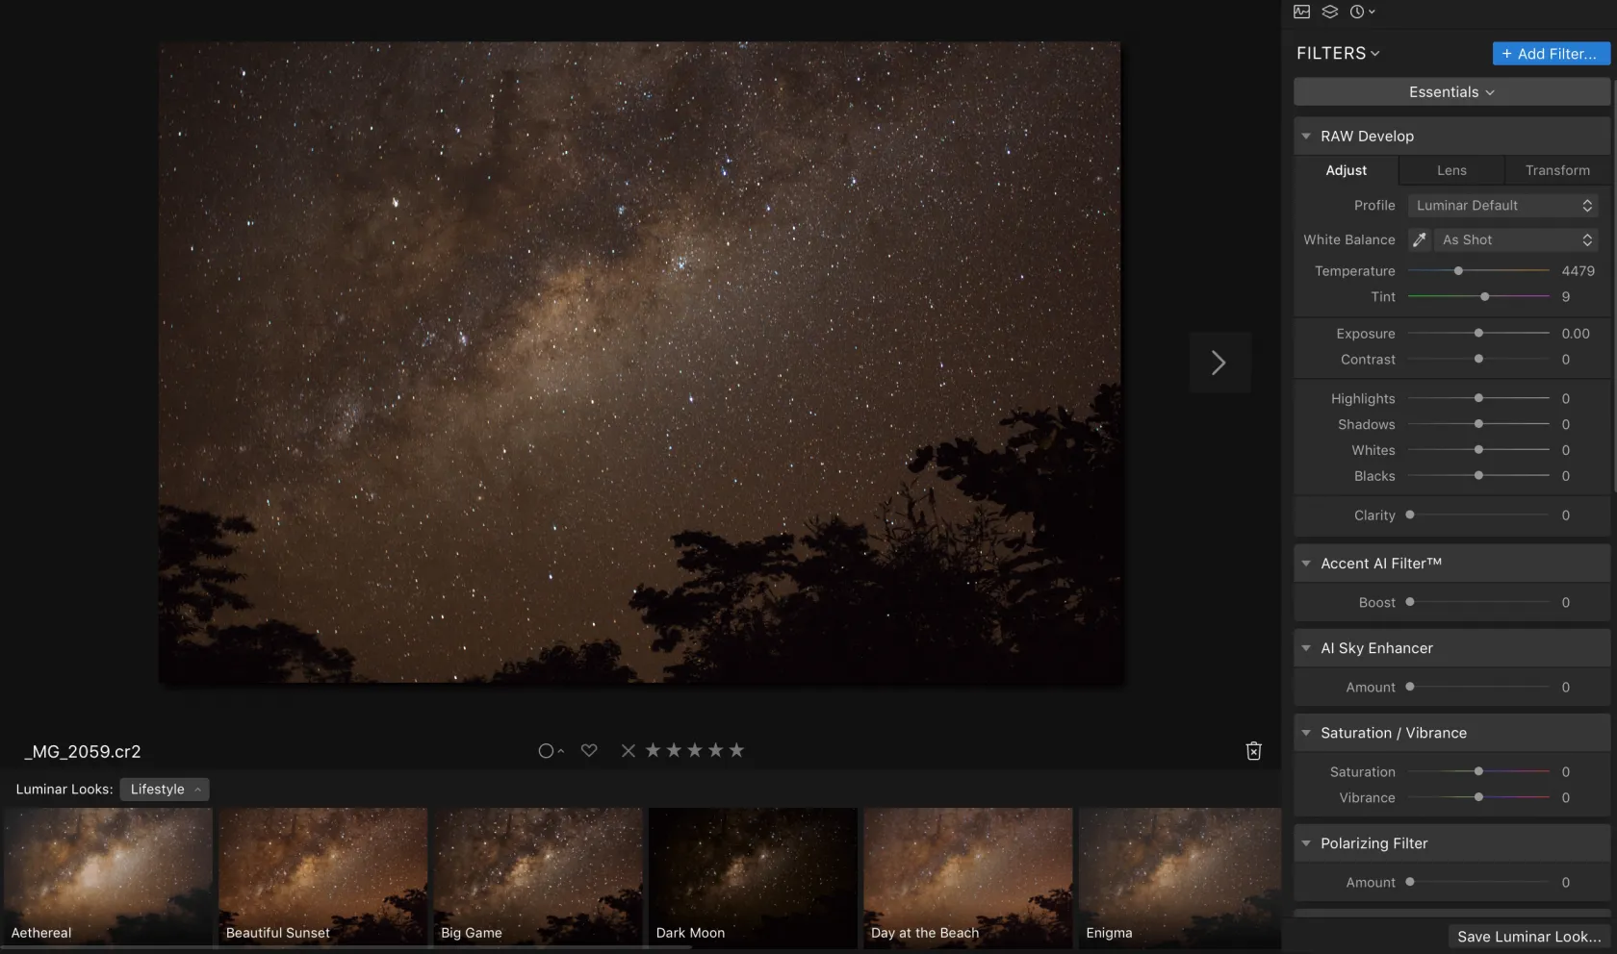The width and height of the screenshot is (1617, 954).
Task: Switch to the Transform tab
Action: click(x=1557, y=170)
